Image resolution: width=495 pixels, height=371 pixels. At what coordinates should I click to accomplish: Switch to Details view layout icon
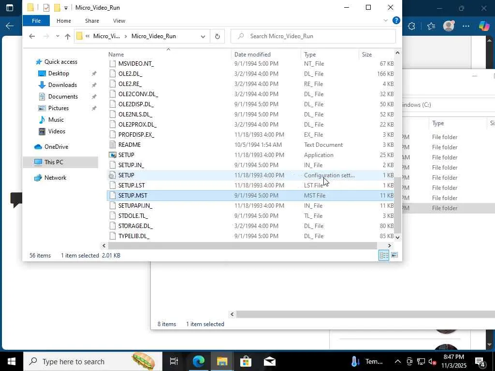point(383,255)
